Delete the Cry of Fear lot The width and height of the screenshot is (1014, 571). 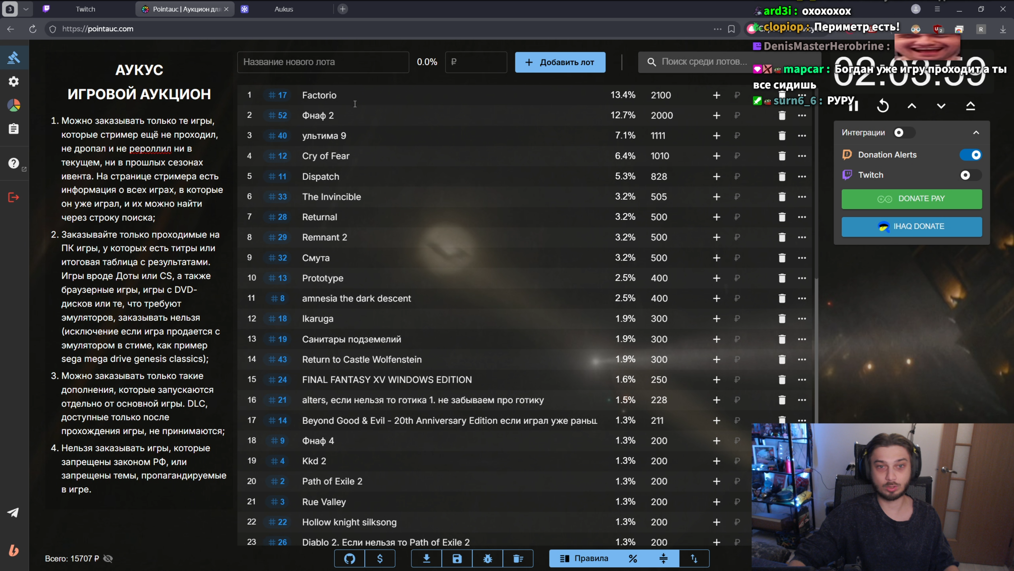782,156
